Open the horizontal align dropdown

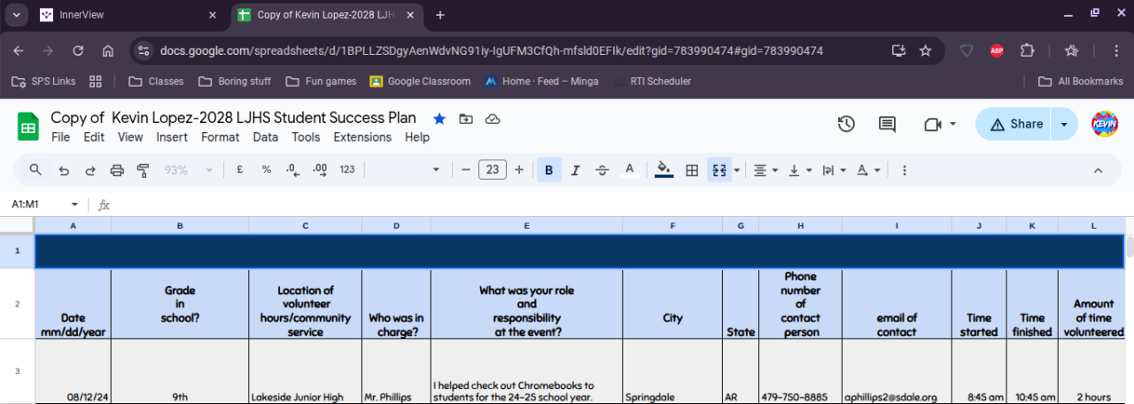pos(765,170)
